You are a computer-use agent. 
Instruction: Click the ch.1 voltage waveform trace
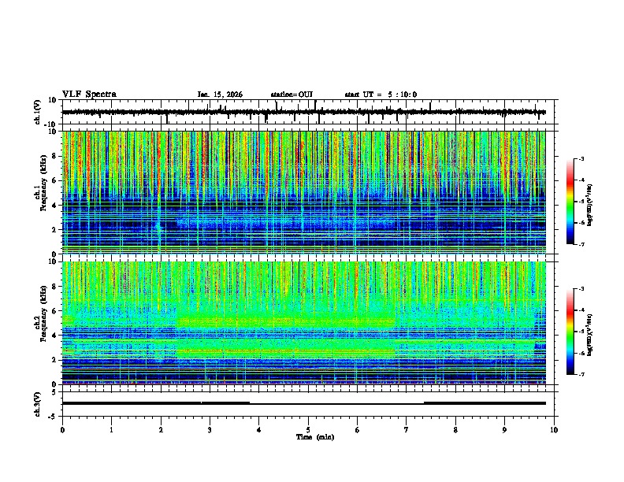303,112
